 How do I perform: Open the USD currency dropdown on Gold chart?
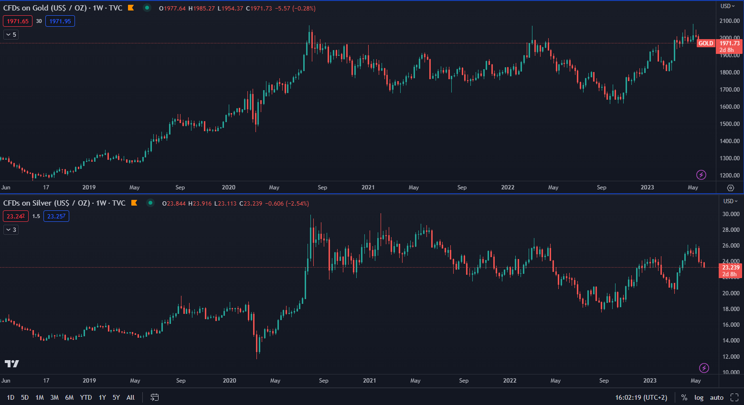[728, 6]
